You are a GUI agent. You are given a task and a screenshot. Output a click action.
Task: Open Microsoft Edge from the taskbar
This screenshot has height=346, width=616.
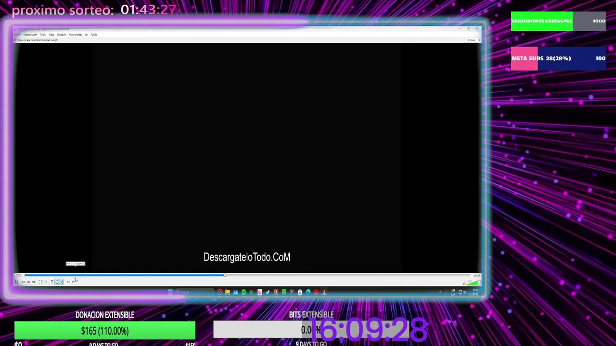click(x=308, y=292)
